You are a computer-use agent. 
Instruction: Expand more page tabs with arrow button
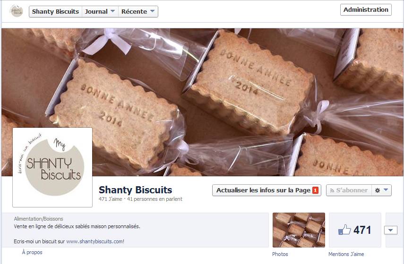[391, 230]
